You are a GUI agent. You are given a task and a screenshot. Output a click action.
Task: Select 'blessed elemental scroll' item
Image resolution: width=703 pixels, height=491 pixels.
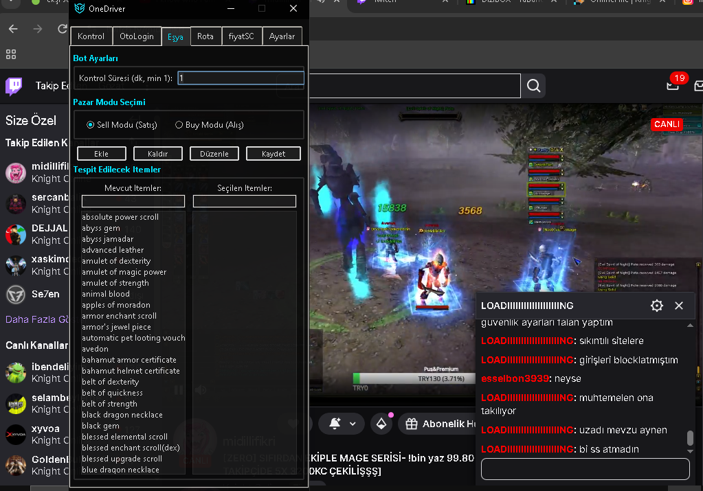pos(124,437)
